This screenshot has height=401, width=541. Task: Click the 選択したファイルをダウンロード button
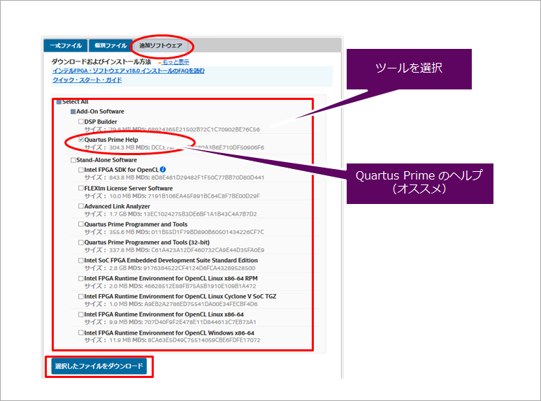[x=99, y=366]
